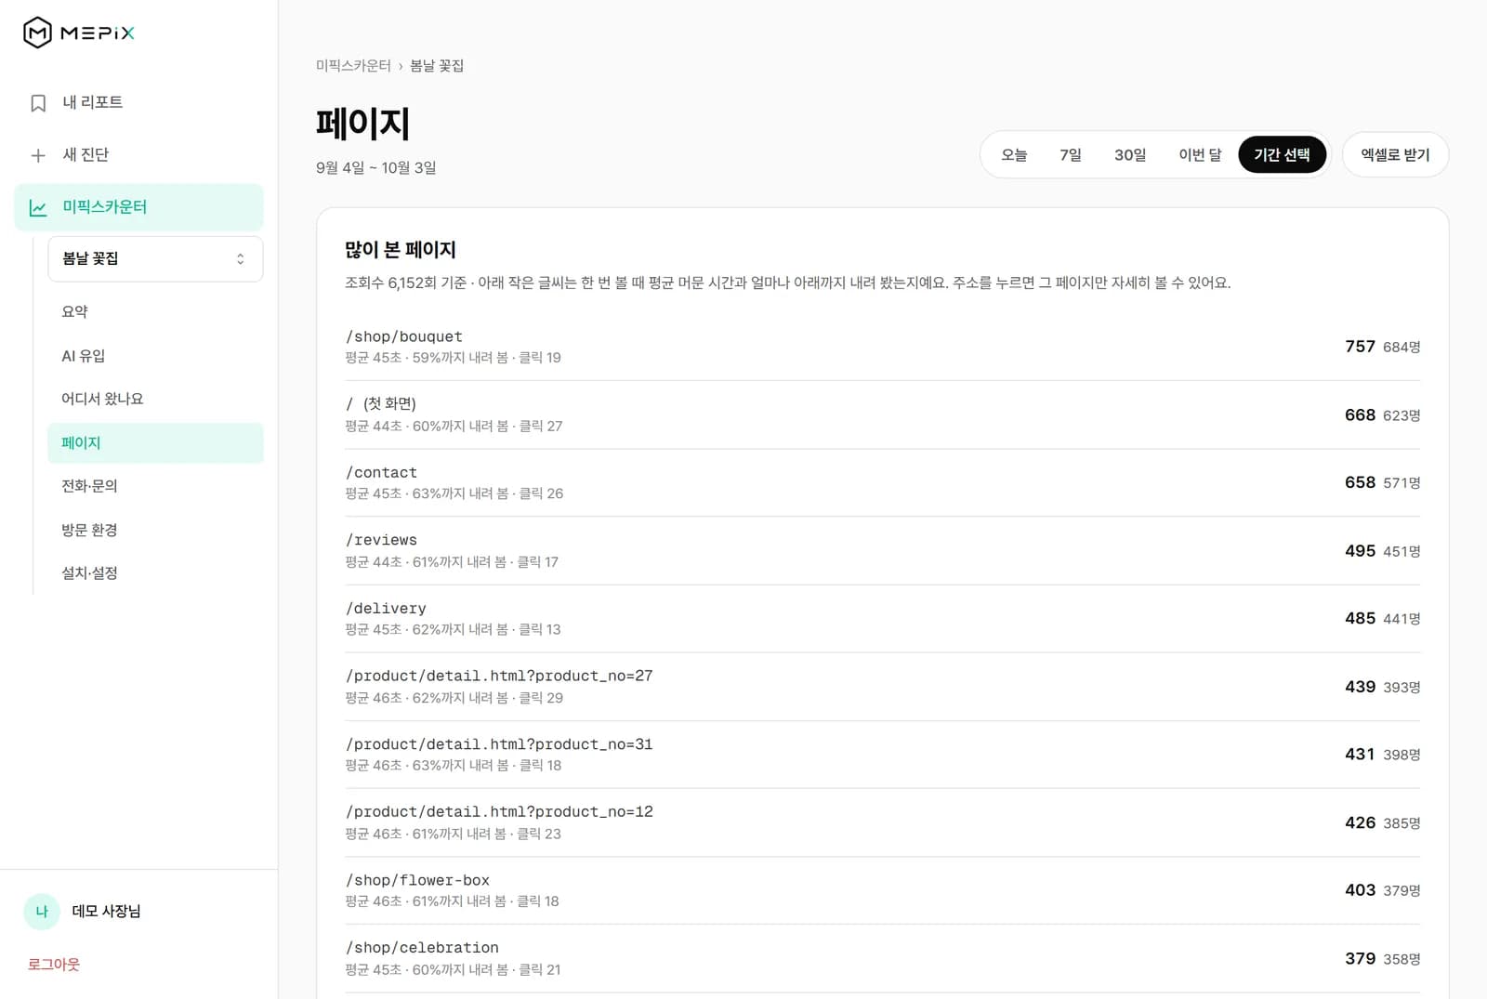The height and width of the screenshot is (999, 1487).
Task: Click the 봄날 꽃집 breadcrumb text
Action: pos(437,66)
